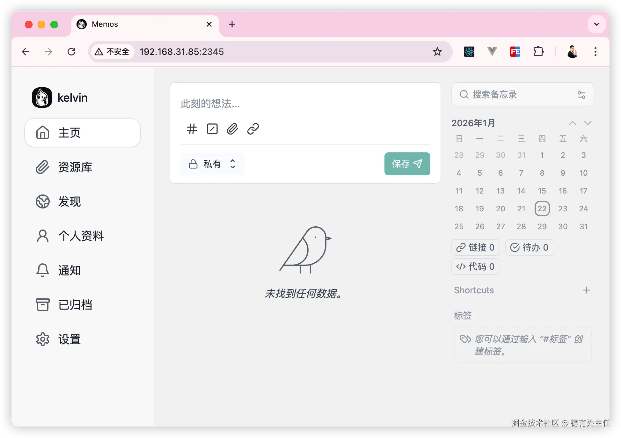Bookmark this page with the star icon
This screenshot has height=438, width=621.
pos(437,52)
